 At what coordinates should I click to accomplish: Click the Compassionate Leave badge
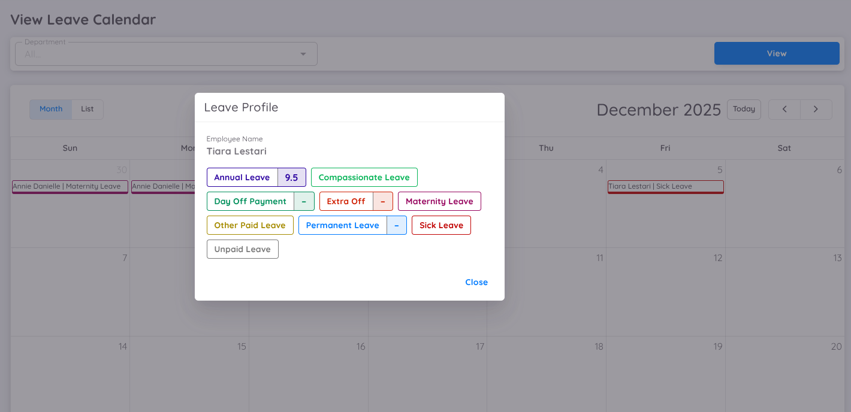(x=364, y=177)
